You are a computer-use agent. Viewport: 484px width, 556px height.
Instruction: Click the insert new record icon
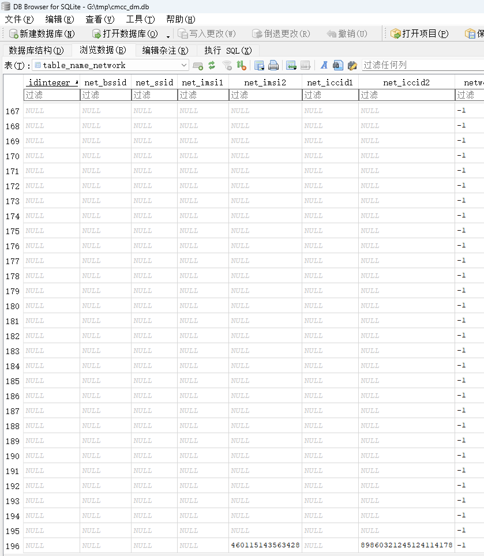(291, 65)
